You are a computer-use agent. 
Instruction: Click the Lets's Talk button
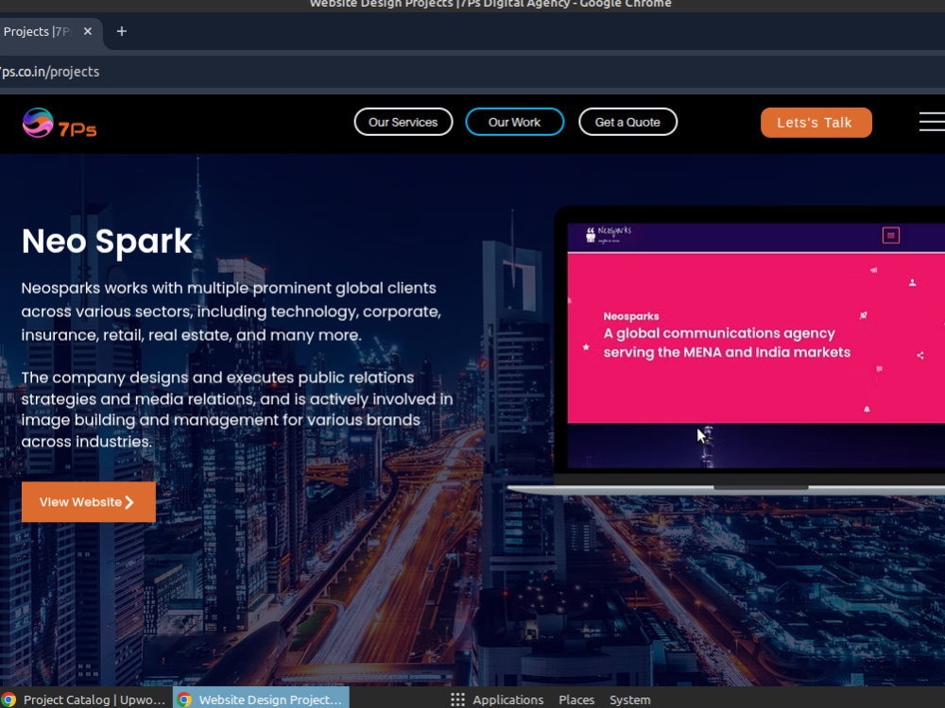pyautogui.click(x=816, y=123)
